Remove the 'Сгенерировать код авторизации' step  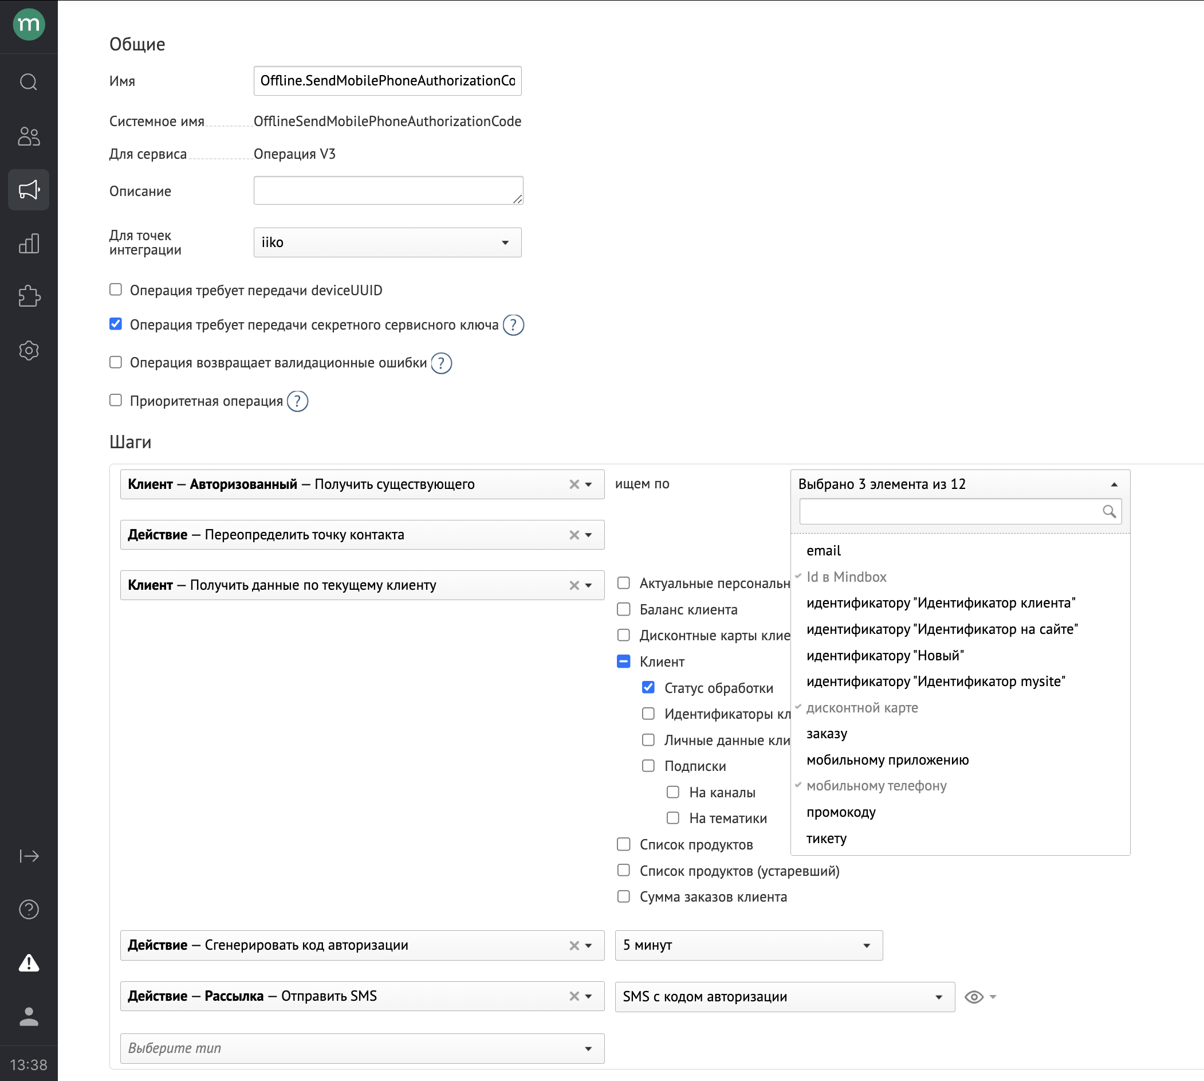[x=574, y=946]
